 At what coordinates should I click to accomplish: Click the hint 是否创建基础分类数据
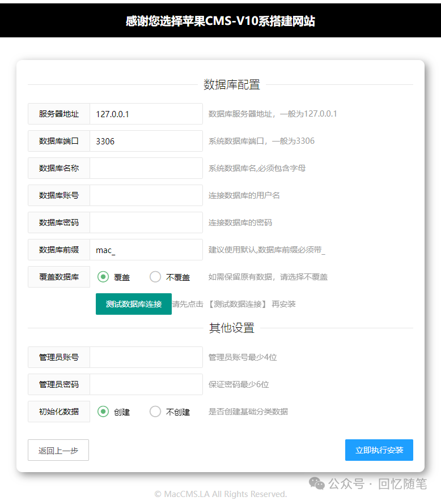(x=248, y=412)
